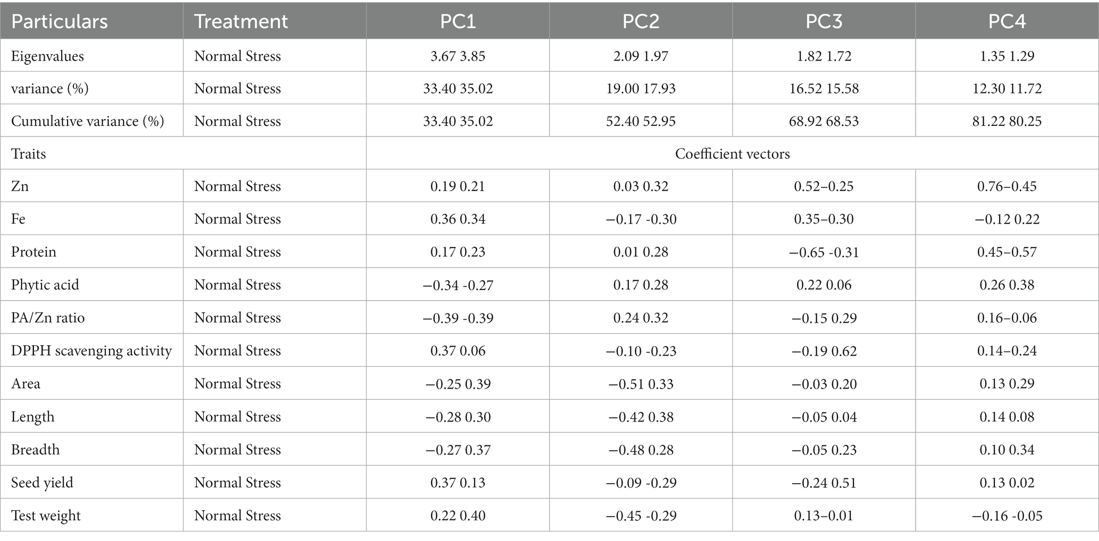The image size is (1099, 541).
Task: Select the PA/Zn ratio label
Action: tap(48, 318)
